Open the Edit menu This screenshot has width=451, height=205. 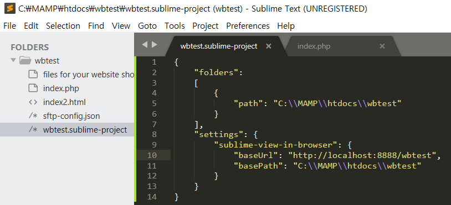(x=31, y=26)
